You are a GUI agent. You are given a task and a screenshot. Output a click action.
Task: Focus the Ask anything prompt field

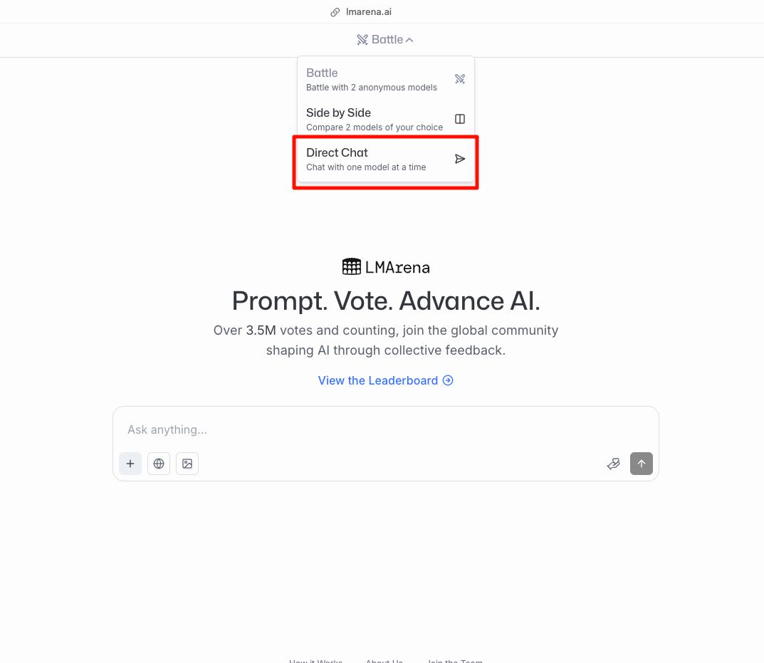[x=385, y=429]
